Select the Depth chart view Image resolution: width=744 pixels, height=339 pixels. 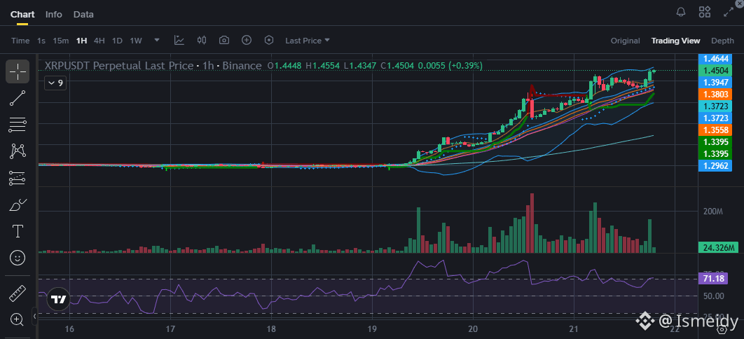coord(723,41)
